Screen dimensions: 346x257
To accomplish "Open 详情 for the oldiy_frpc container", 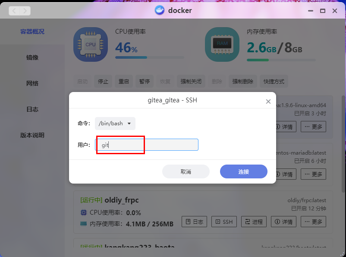I will [283, 222].
